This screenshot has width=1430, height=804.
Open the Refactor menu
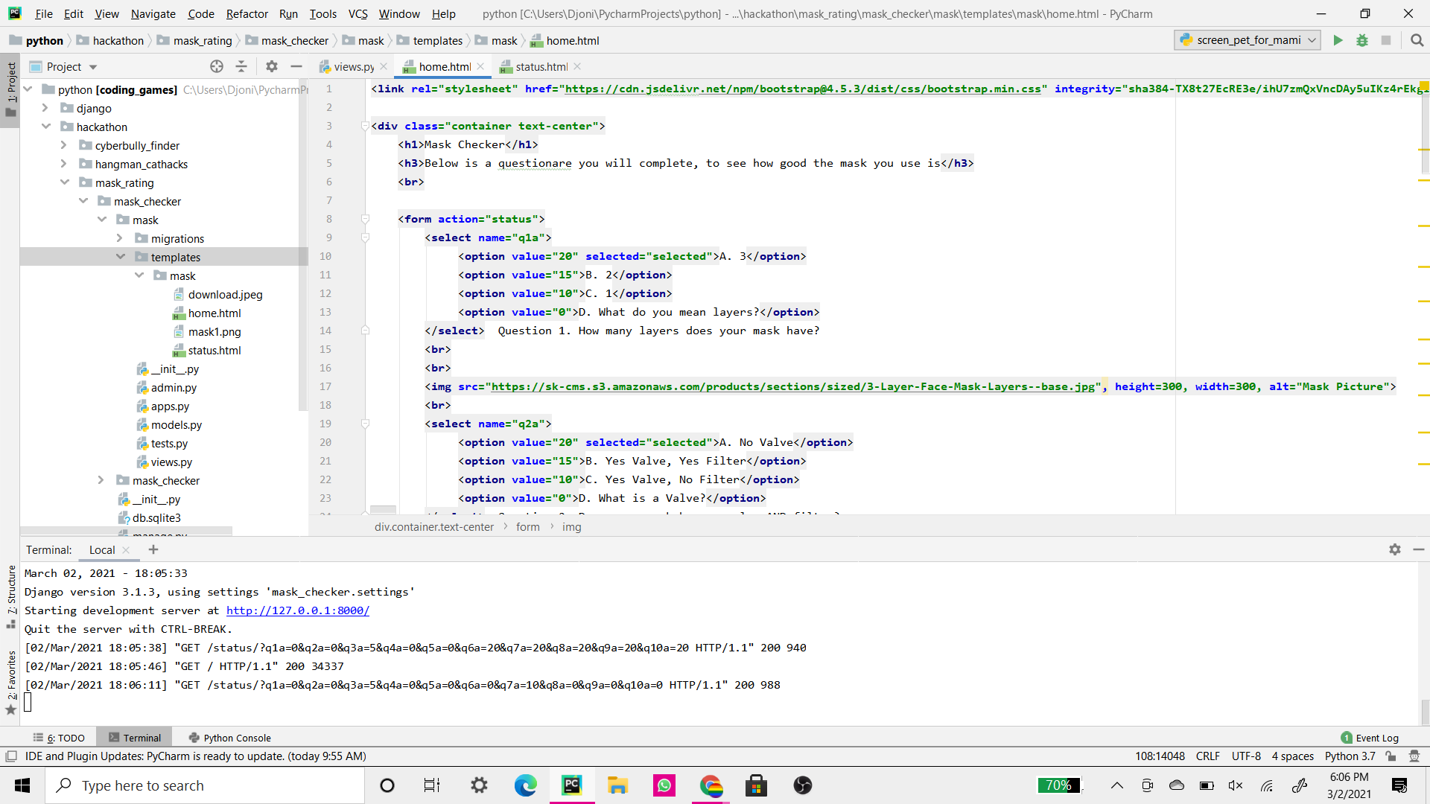point(247,13)
